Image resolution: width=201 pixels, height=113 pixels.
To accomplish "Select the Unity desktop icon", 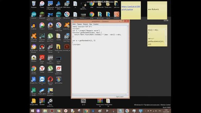I will click(50, 103).
